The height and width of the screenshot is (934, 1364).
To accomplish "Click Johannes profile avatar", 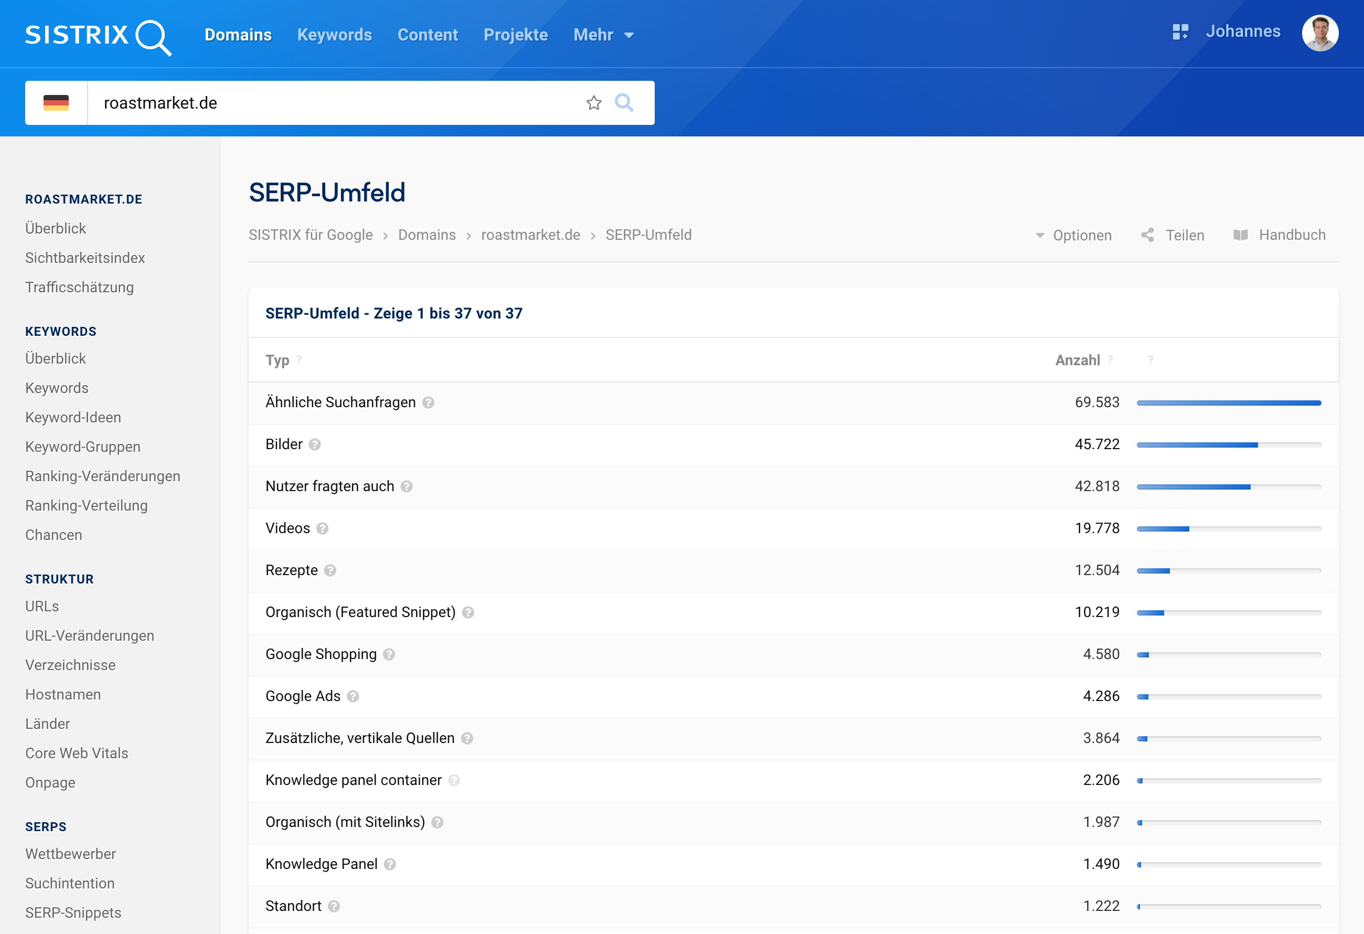I will coord(1319,34).
